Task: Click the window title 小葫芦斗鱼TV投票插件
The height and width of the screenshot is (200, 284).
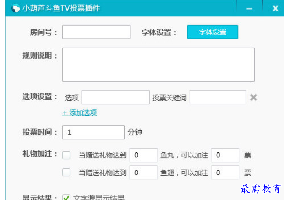Action: tap(61, 8)
